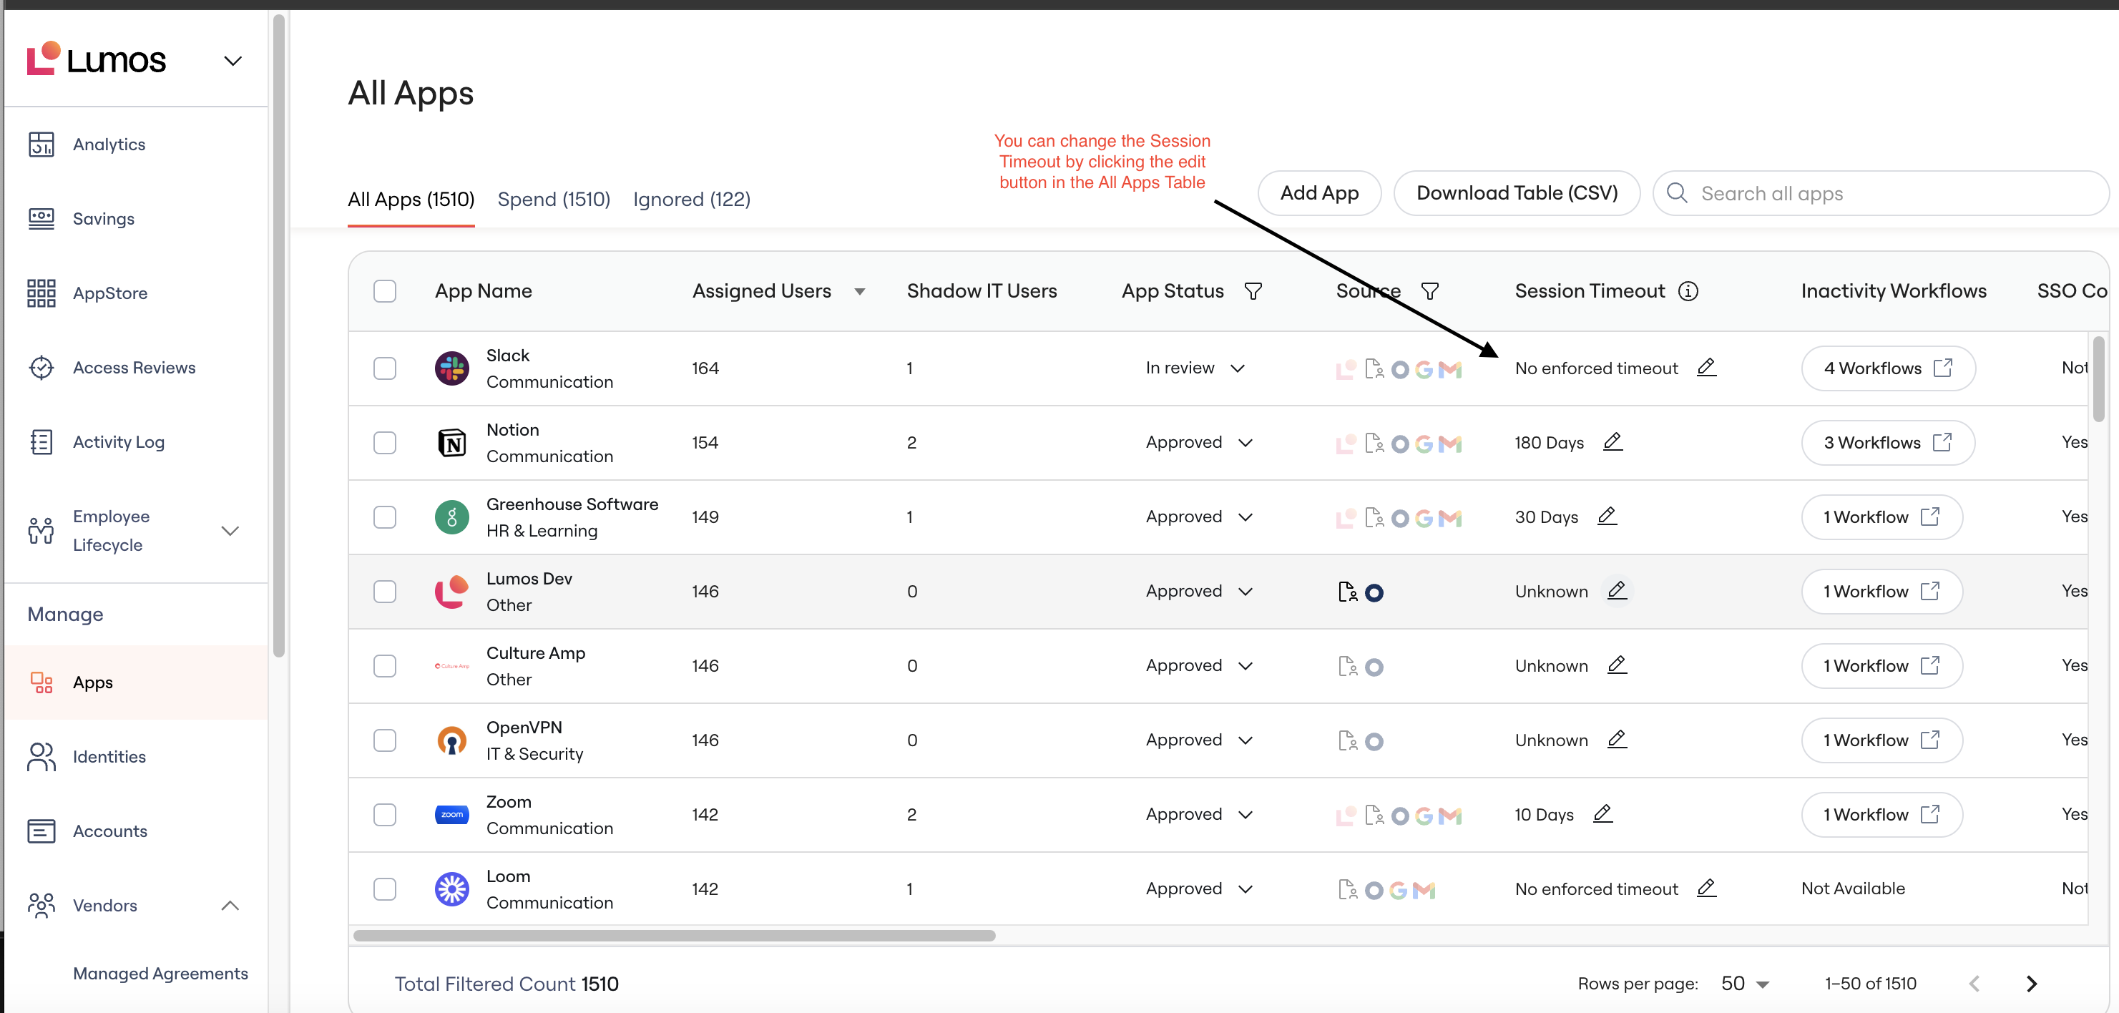Change the rows per page dropdown
The image size is (2119, 1013).
1745,984
